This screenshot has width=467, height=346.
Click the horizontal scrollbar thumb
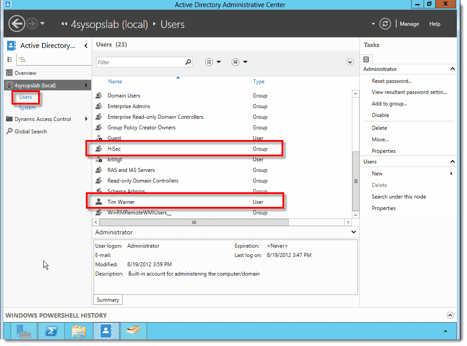click(x=194, y=222)
